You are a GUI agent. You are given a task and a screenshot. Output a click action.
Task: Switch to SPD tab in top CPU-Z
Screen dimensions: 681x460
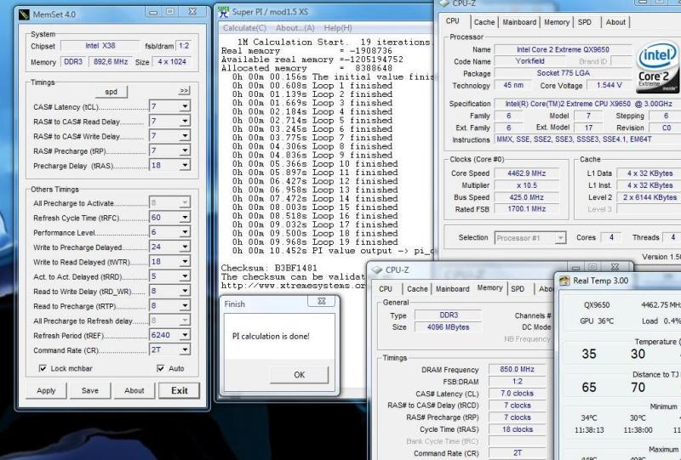coord(585,22)
